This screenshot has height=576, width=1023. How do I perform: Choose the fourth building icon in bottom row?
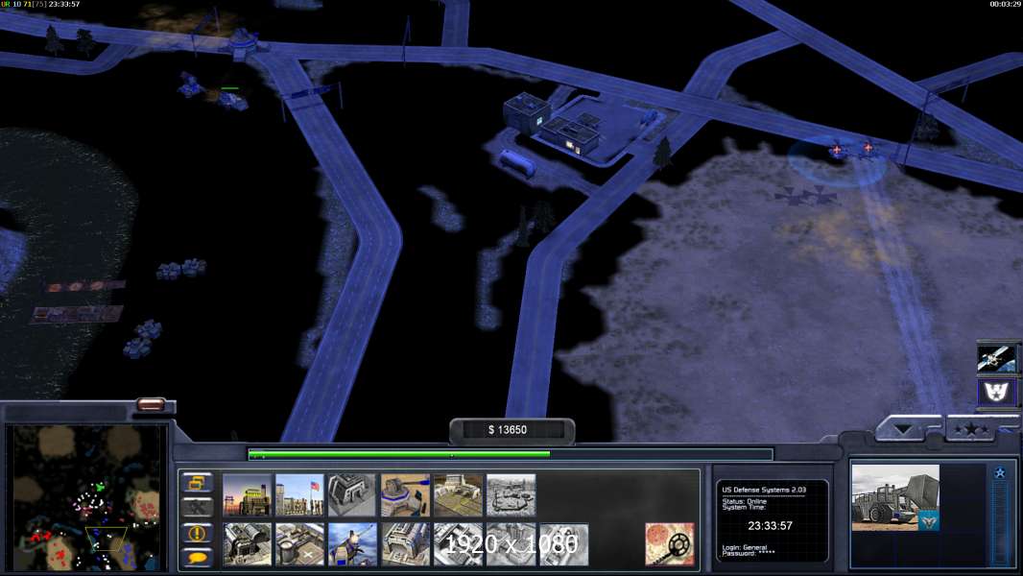pyautogui.click(x=405, y=544)
